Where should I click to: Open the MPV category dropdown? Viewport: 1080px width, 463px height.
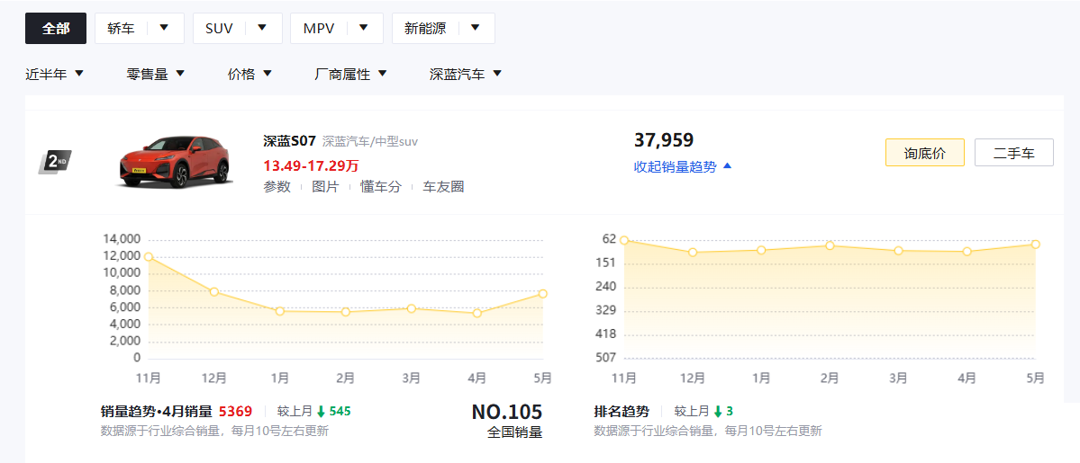(x=336, y=28)
